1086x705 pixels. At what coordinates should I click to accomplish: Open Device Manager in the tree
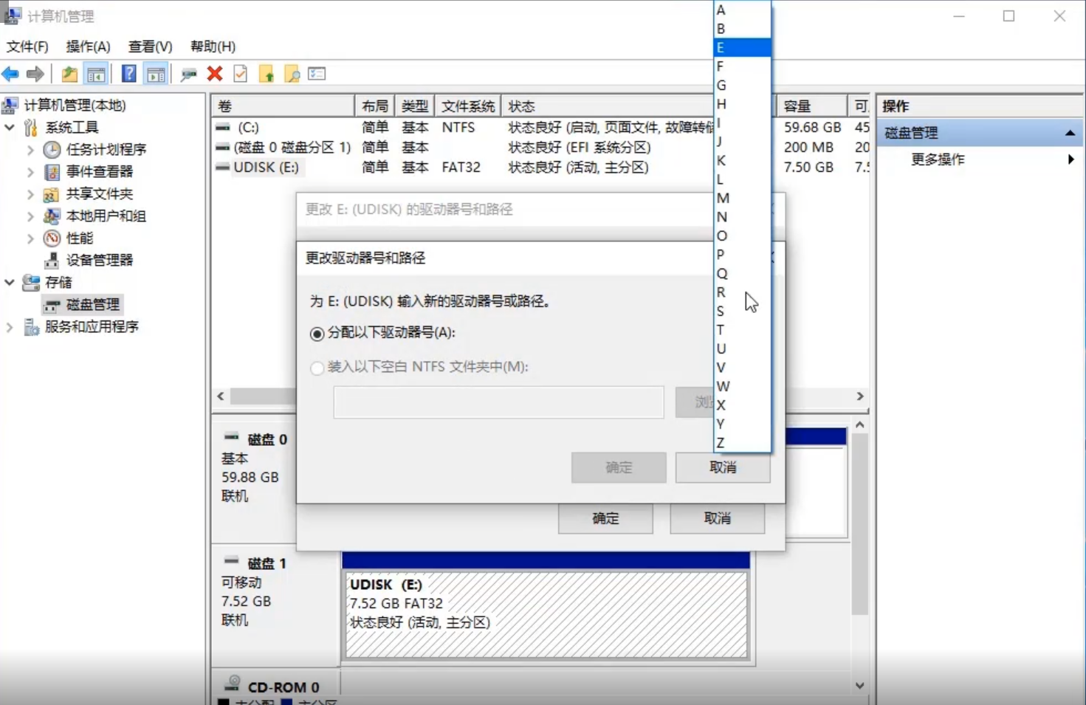pos(99,260)
